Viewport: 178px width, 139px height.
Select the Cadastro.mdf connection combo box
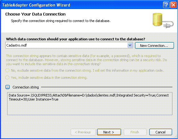pyautogui.click(x=69, y=45)
